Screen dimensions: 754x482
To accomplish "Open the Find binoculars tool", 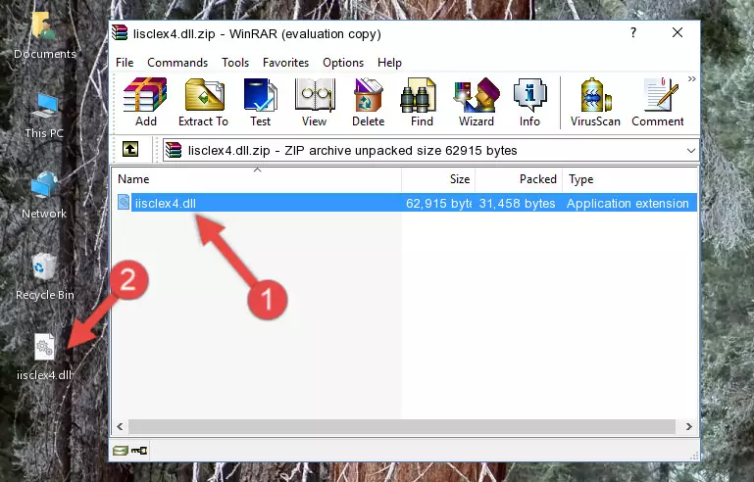I will tap(422, 102).
